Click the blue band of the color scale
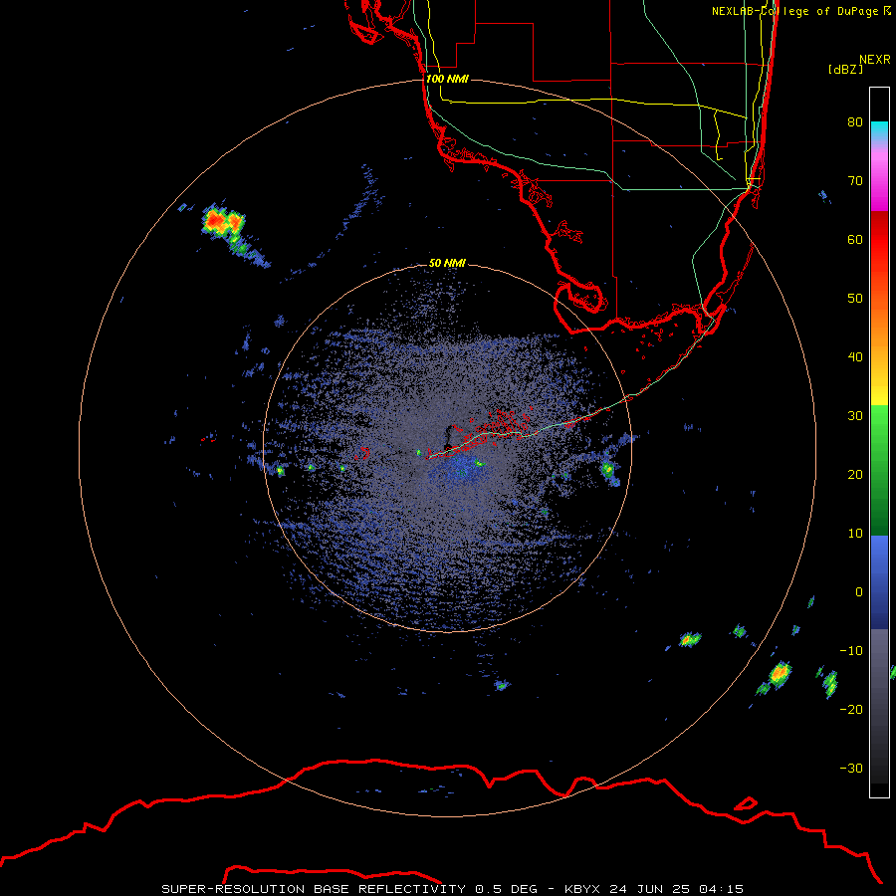896x896 pixels. click(879, 582)
